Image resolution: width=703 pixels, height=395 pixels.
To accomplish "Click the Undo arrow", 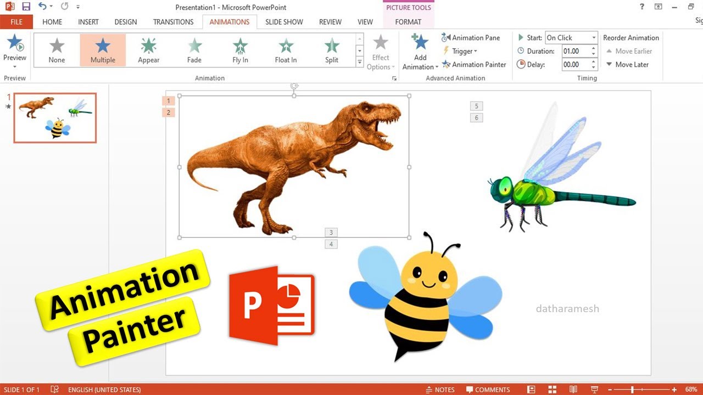I will (42, 7).
